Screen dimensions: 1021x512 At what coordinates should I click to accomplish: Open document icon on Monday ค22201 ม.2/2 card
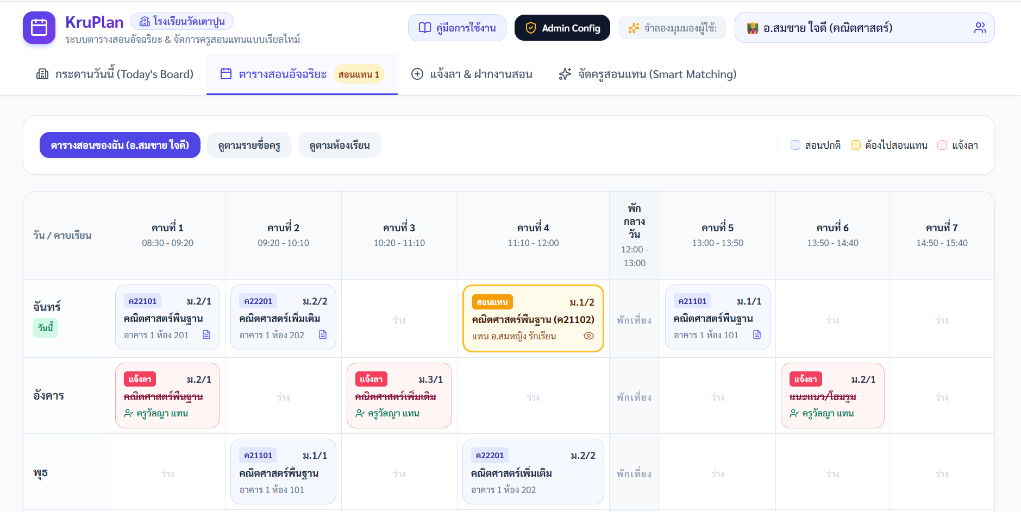click(x=323, y=334)
